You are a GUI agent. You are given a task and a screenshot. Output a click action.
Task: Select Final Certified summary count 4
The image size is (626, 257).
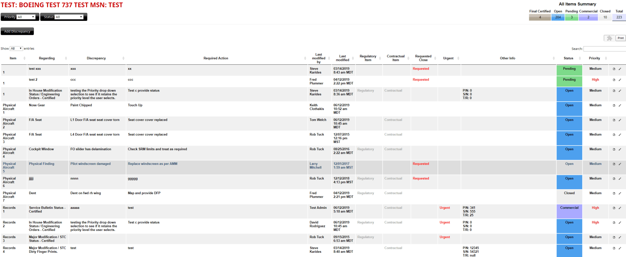(540, 17)
